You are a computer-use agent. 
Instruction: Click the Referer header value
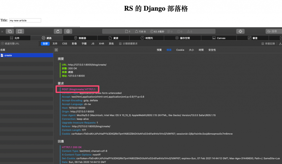pos(91,126)
